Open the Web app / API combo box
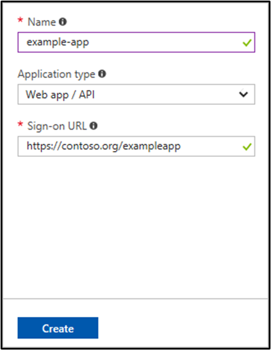This screenshot has height=350, width=271. [x=136, y=94]
